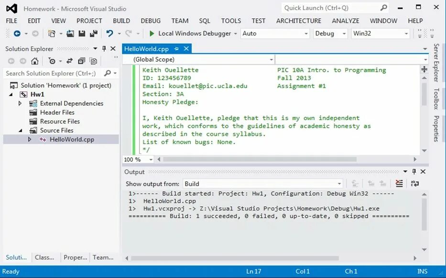The width and height of the screenshot is (446, 278).
Task: Click the Clear All output icon
Action: 399,184
